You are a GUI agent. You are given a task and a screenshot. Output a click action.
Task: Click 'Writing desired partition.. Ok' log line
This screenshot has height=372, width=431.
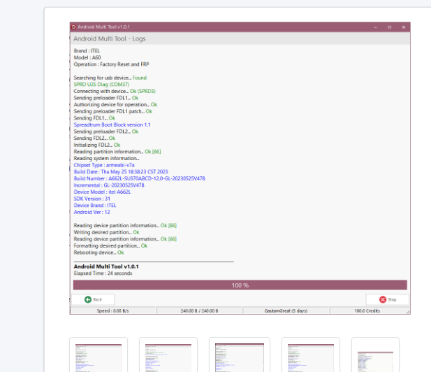click(107, 232)
